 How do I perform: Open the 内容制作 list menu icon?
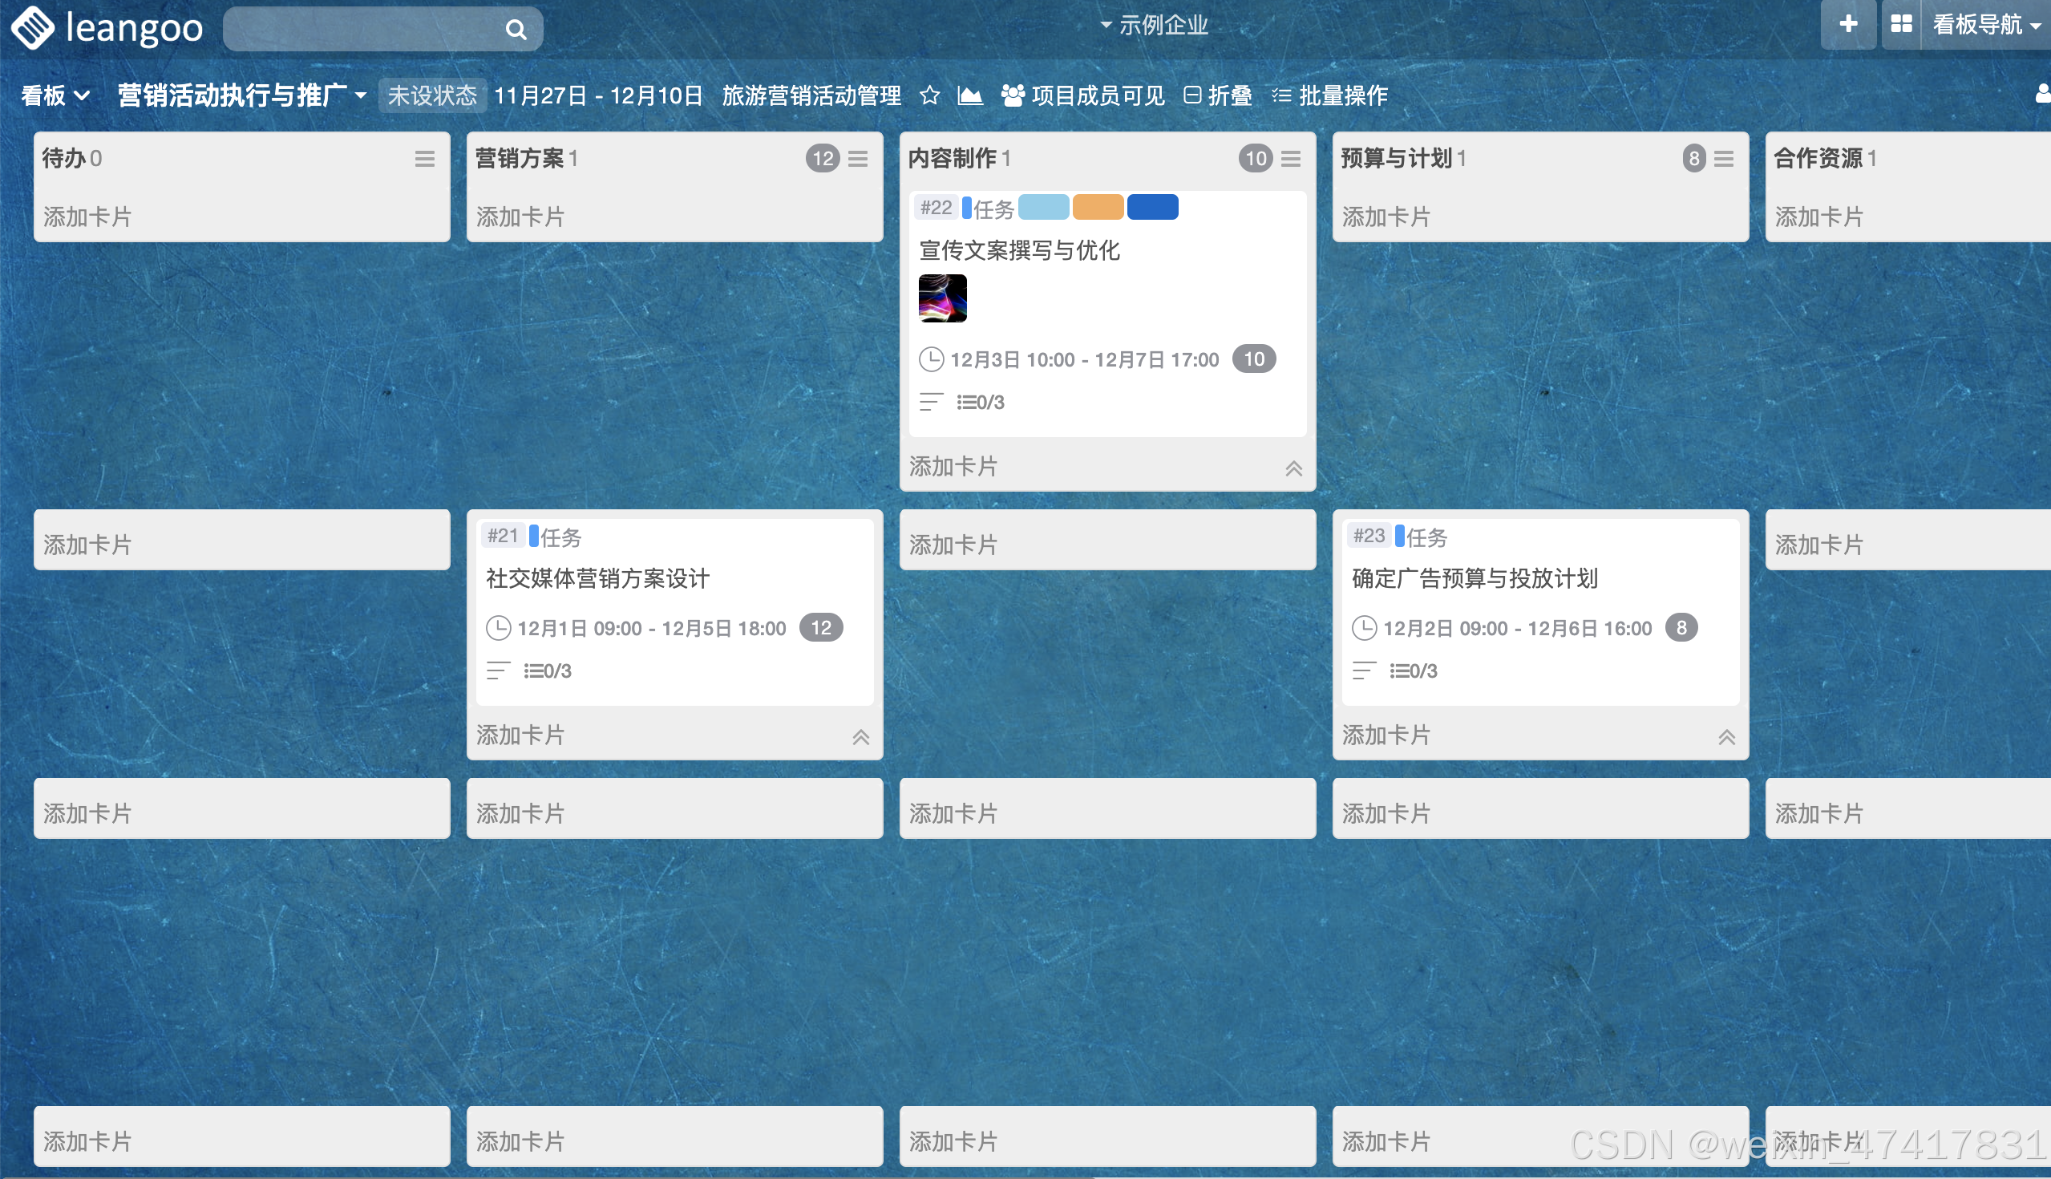click(x=1291, y=159)
